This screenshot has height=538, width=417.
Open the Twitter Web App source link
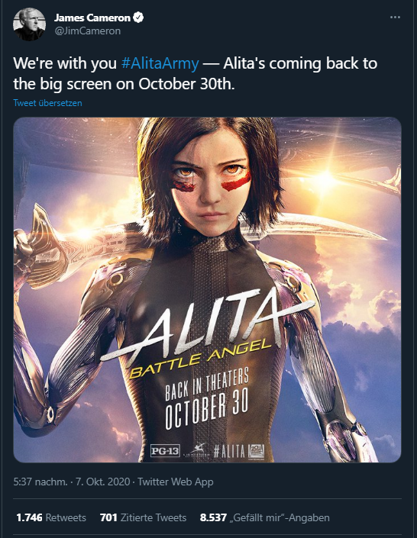(x=176, y=482)
